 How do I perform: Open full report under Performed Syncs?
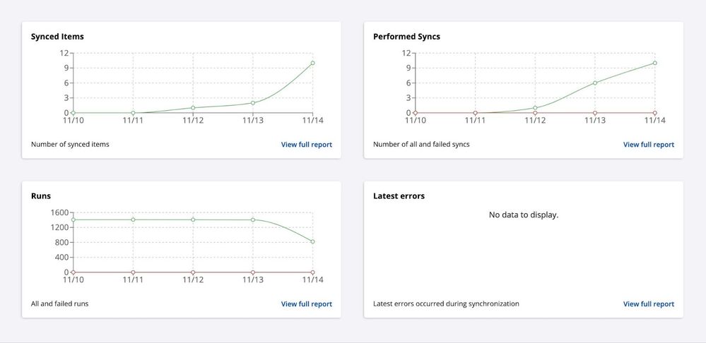(648, 145)
